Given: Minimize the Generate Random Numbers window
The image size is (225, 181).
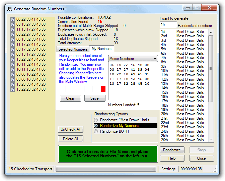Looking at the screenshot, I should click(188, 8).
